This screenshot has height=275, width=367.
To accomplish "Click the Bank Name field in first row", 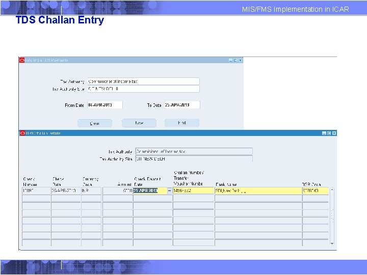I will pyautogui.click(x=258, y=191).
